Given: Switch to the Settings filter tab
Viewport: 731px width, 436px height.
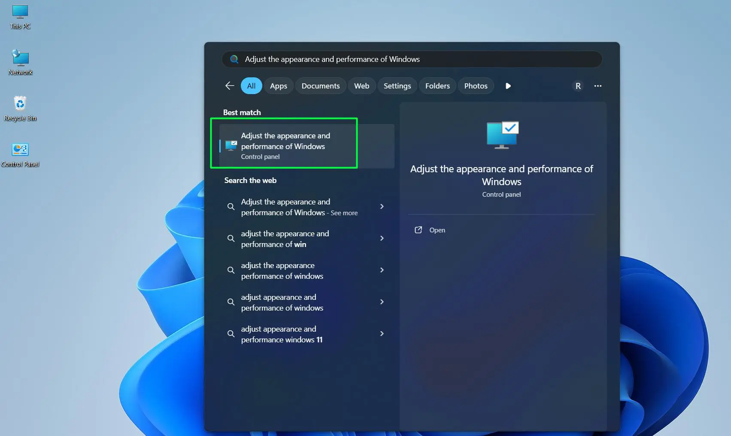Looking at the screenshot, I should click(x=397, y=85).
